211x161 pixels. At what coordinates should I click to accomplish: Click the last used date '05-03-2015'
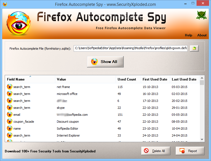pyautogui.click(x=179, y=87)
